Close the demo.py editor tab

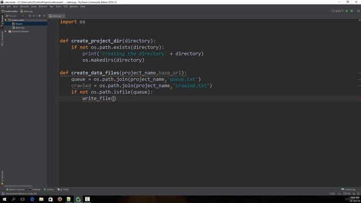63,16
